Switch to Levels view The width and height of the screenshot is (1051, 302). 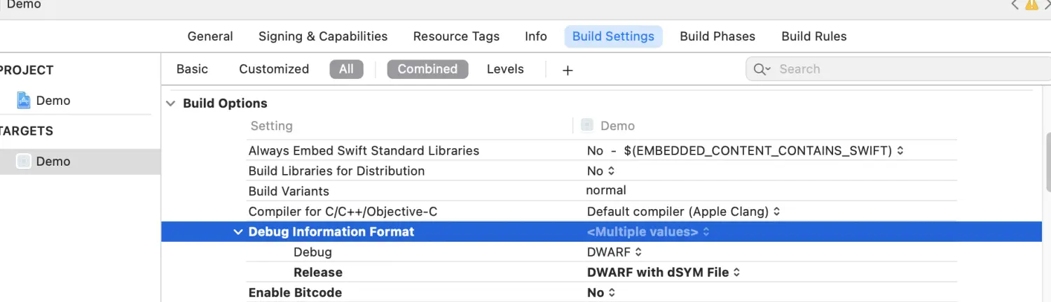(x=505, y=69)
